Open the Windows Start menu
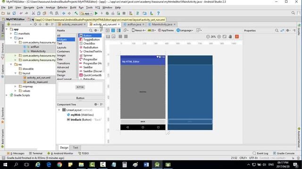302x169 pixels. point(5,165)
